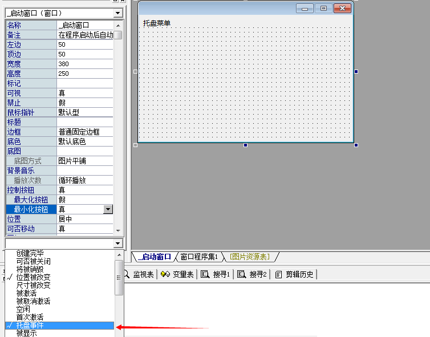This screenshot has width=430, height=337.
Task: Switch to the _启动窗口 tab
Action: [155, 257]
